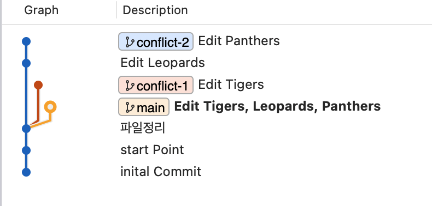Select the graph node for inital Commit
This screenshot has height=206, width=432.
tap(26, 172)
